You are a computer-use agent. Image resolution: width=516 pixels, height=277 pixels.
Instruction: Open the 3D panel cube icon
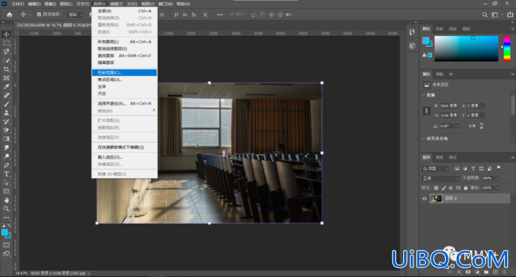[412, 45]
